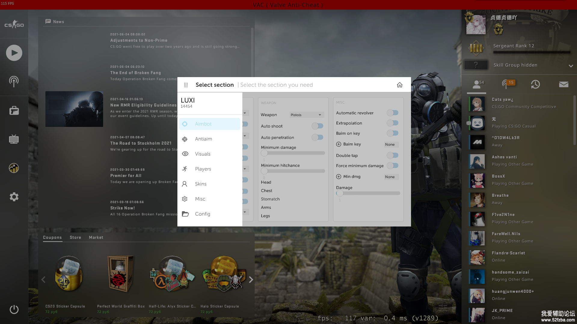Click the Minimum damage slider
The image size is (577, 324).
(293, 153)
